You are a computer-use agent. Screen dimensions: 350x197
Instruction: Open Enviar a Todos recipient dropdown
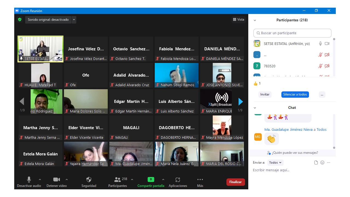(x=275, y=163)
